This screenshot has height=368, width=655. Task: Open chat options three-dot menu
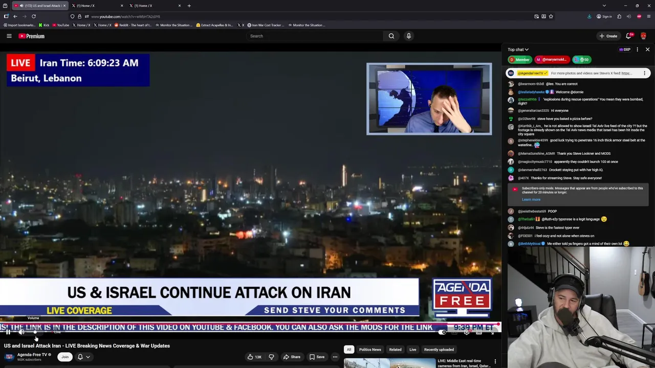click(x=637, y=50)
